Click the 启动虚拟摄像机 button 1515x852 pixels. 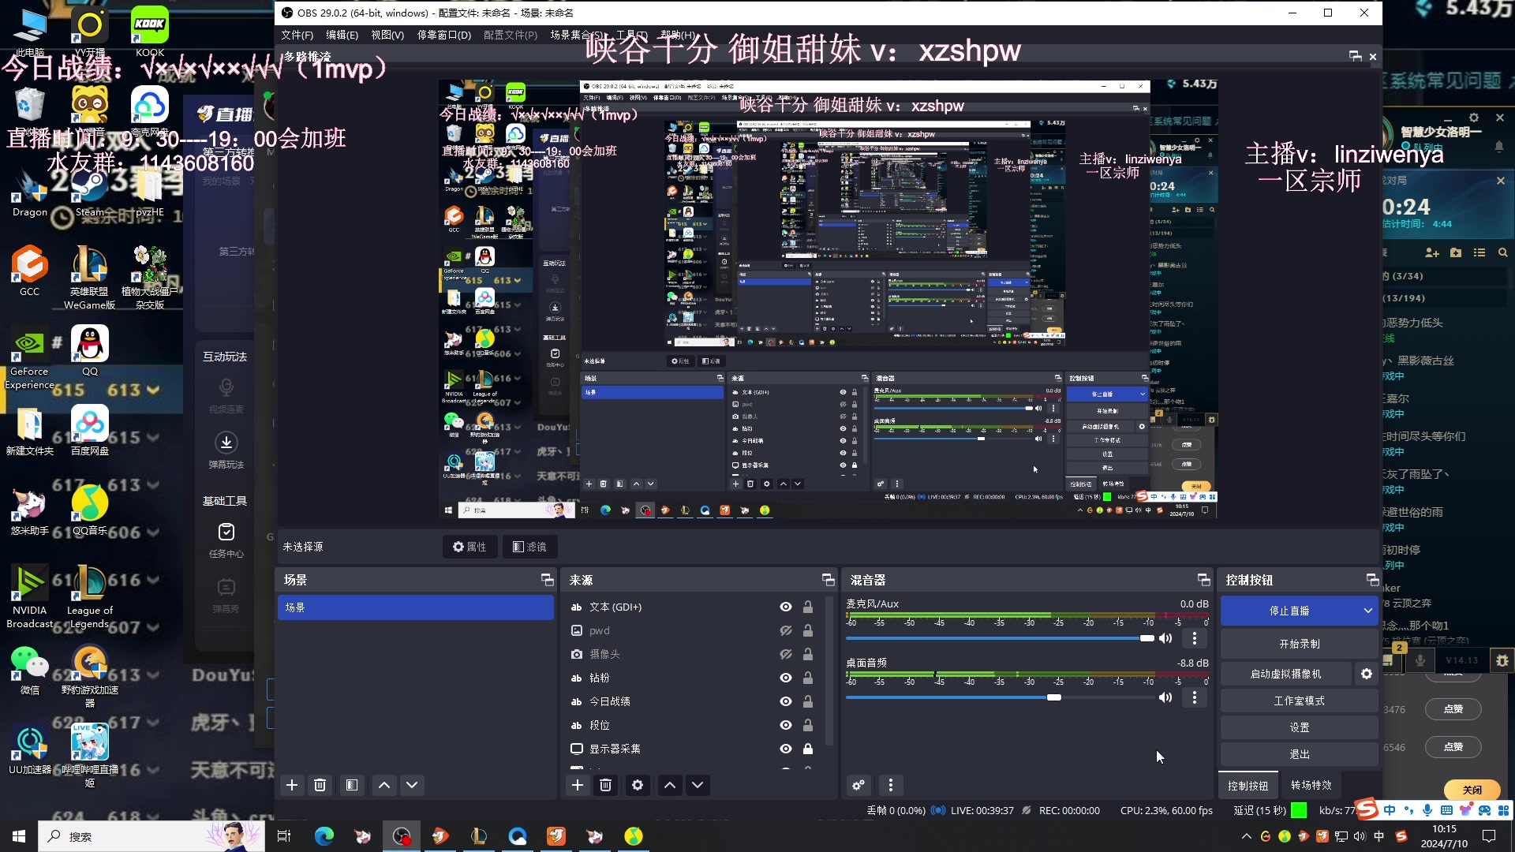click(x=1286, y=674)
